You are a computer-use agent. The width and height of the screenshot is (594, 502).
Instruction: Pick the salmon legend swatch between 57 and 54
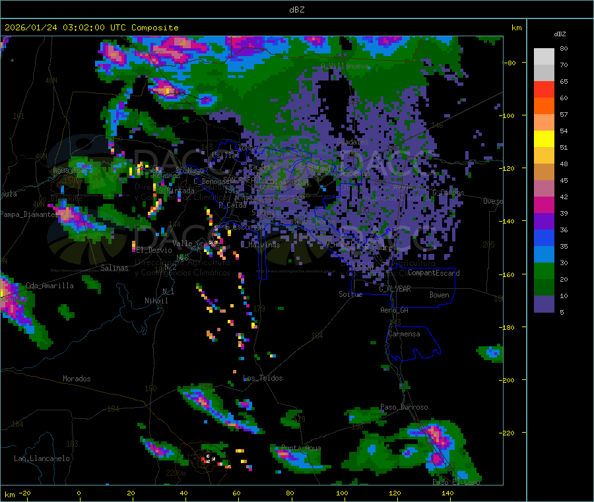[544, 123]
